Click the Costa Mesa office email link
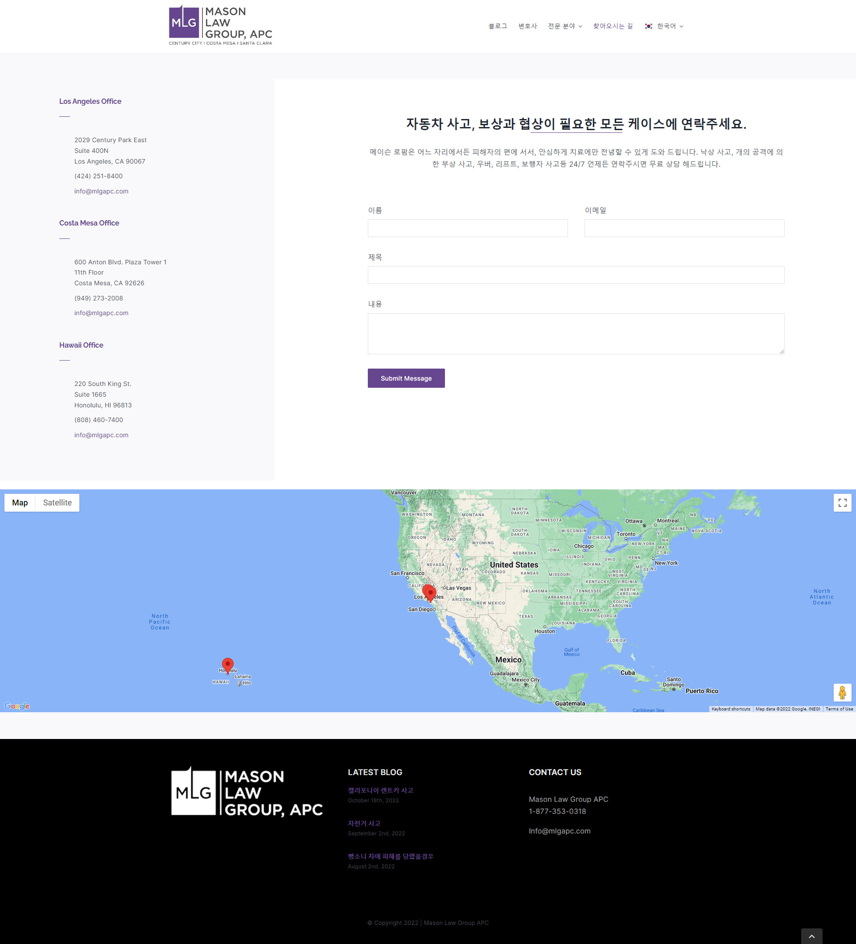This screenshot has width=856, height=944. pyautogui.click(x=101, y=313)
